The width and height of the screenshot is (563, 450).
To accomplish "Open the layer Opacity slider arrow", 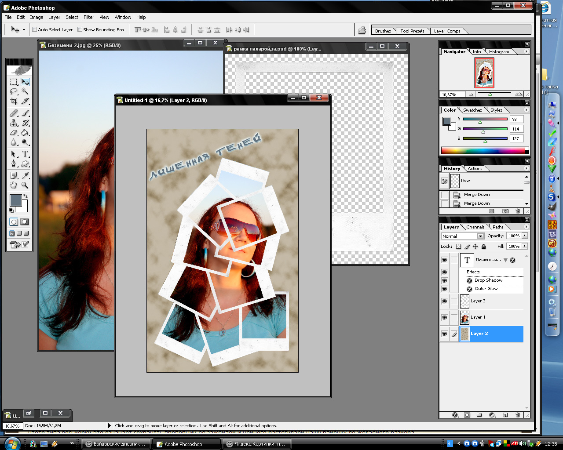I will 524,236.
